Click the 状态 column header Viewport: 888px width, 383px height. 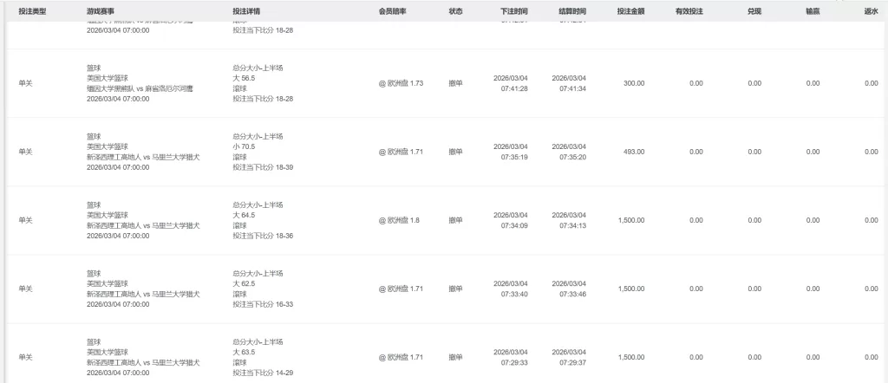coord(455,11)
